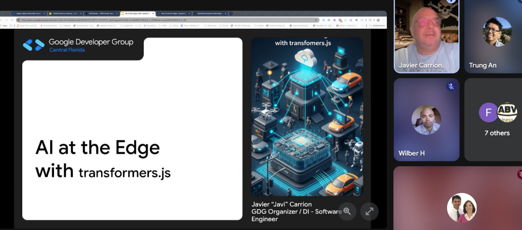Open the FreeCodeCamp bookmark
The width and height of the screenshot is (522, 230).
point(300,25)
